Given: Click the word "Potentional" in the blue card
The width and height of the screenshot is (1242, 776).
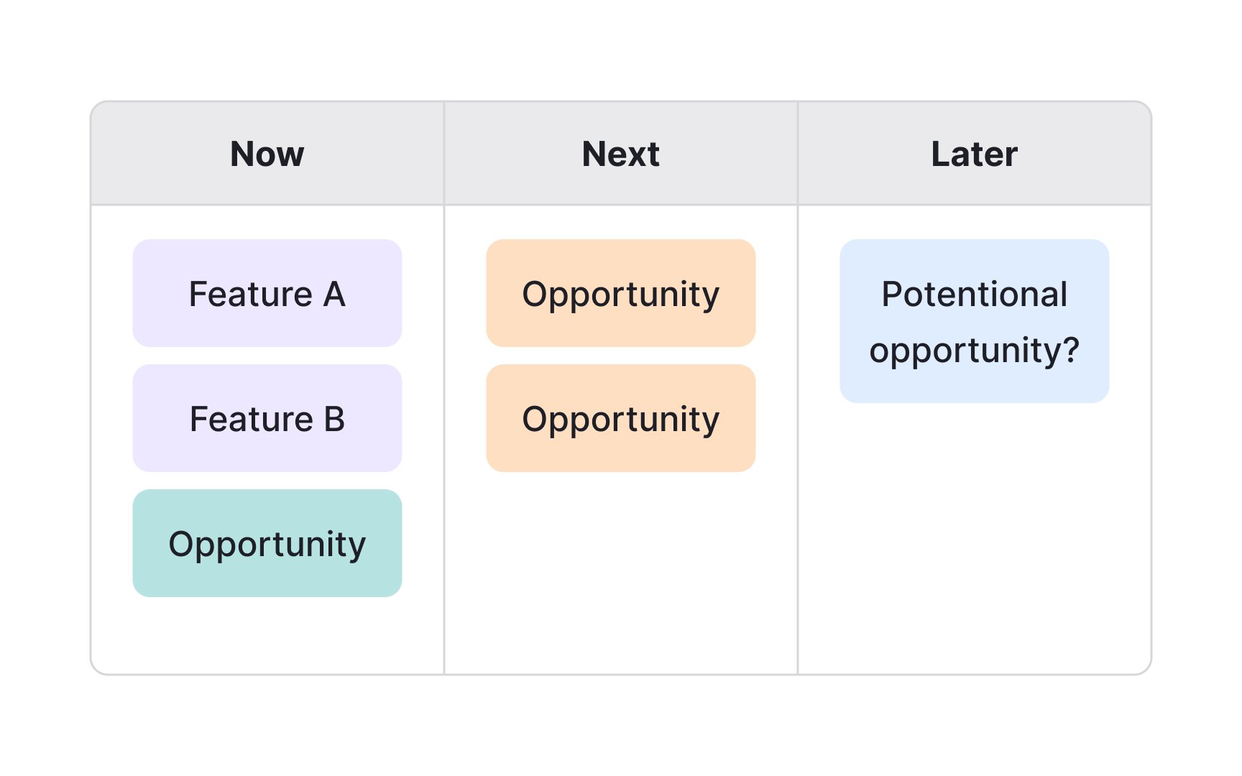Looking at the screenshot, I should tap(975, 294).
